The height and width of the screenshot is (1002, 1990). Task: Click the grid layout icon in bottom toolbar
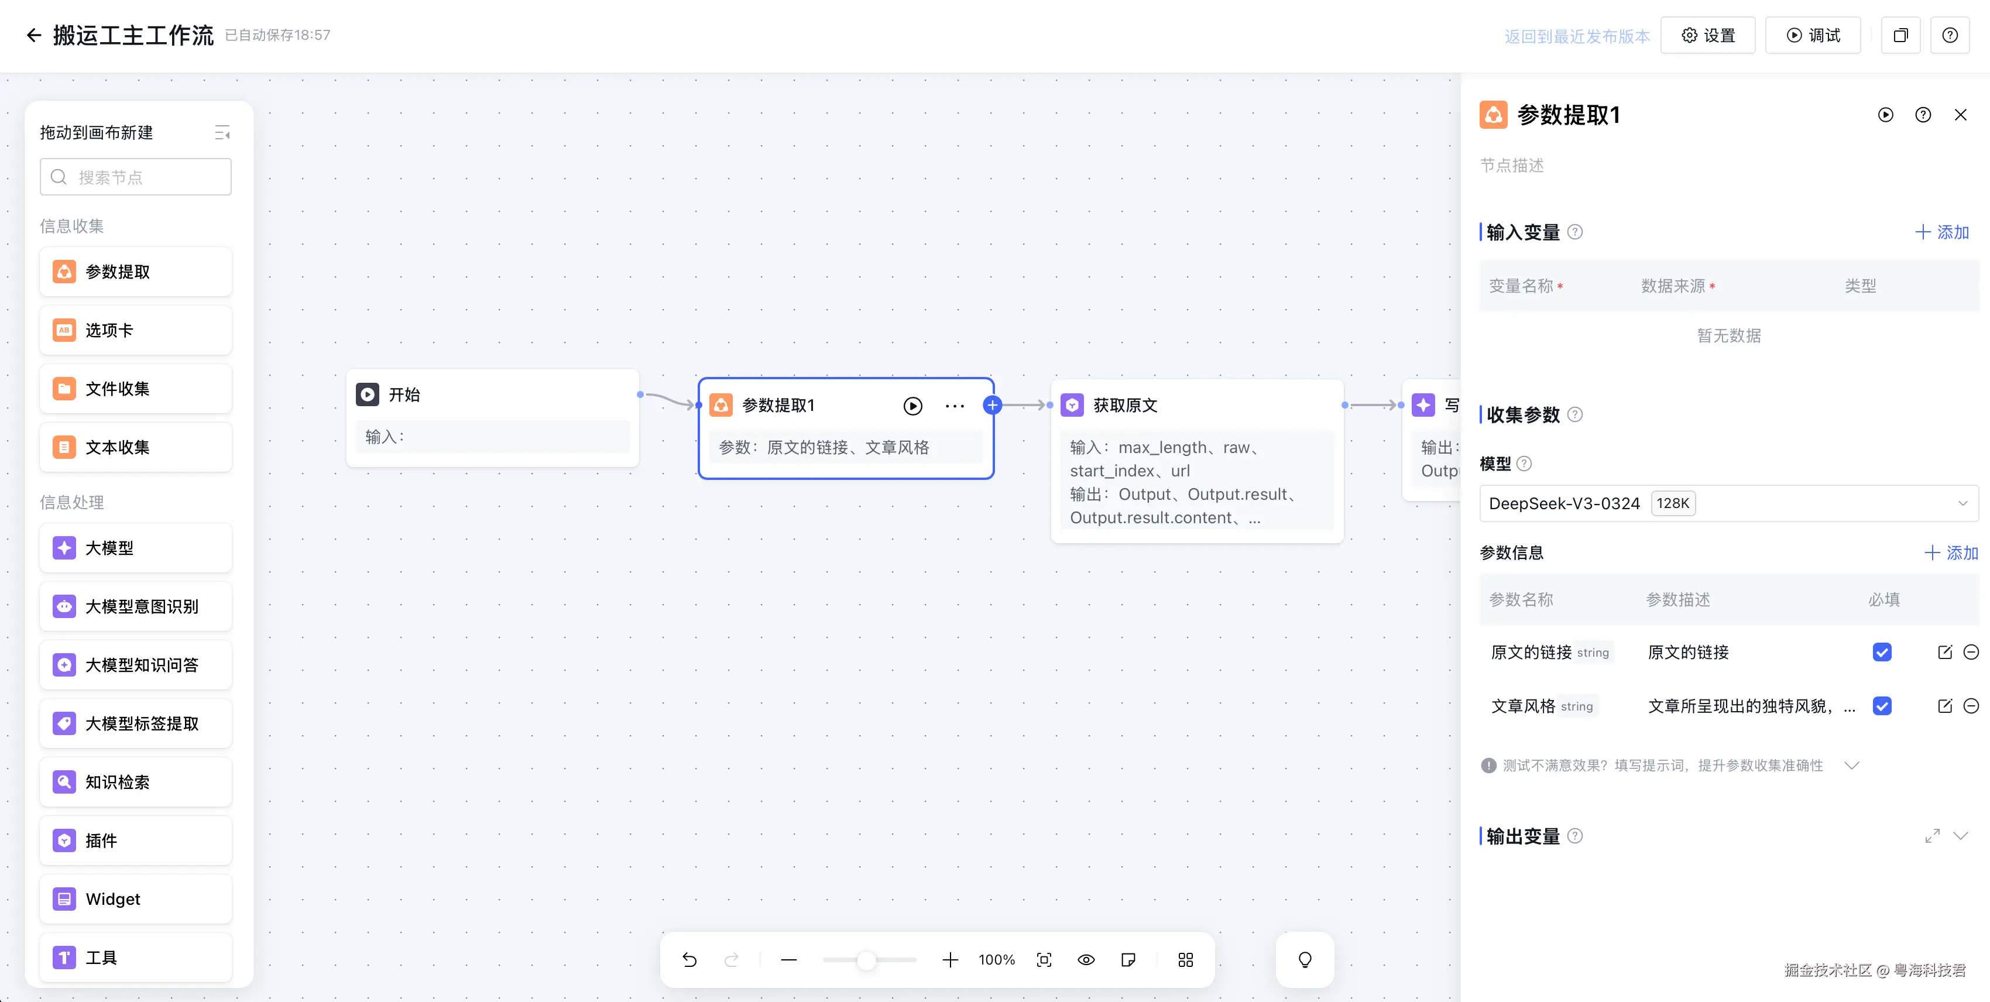click(1185, 959)
